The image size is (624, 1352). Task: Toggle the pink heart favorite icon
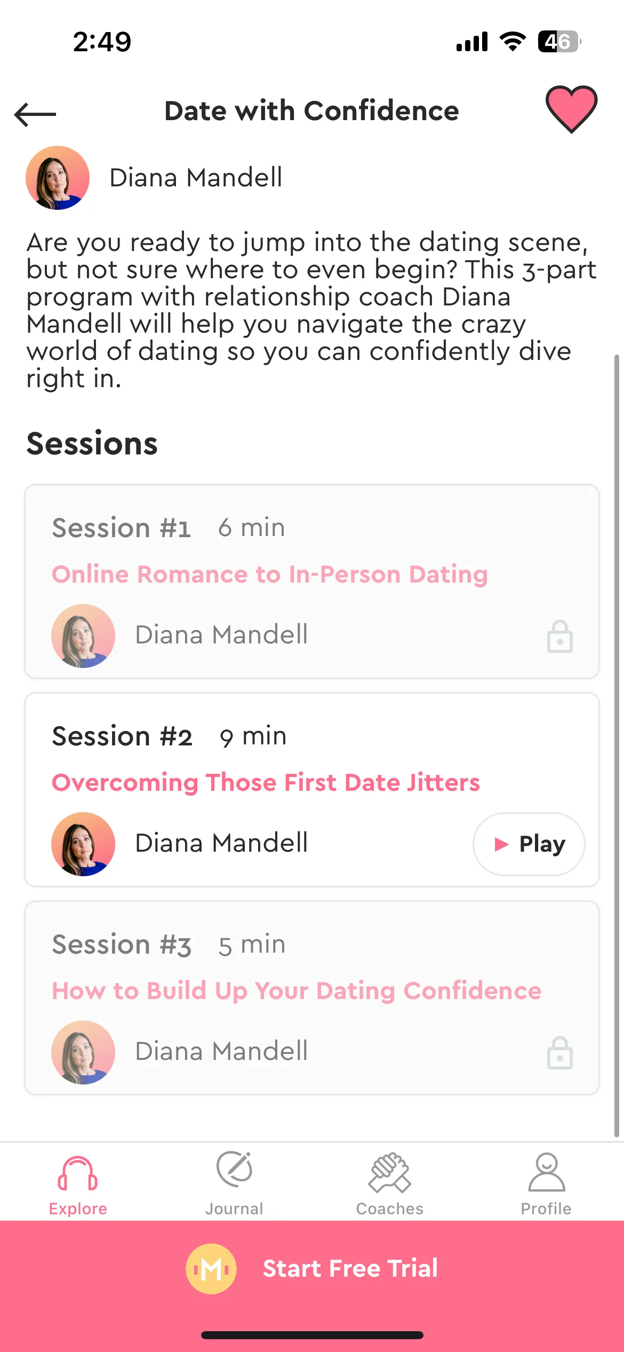pos(571,109)
